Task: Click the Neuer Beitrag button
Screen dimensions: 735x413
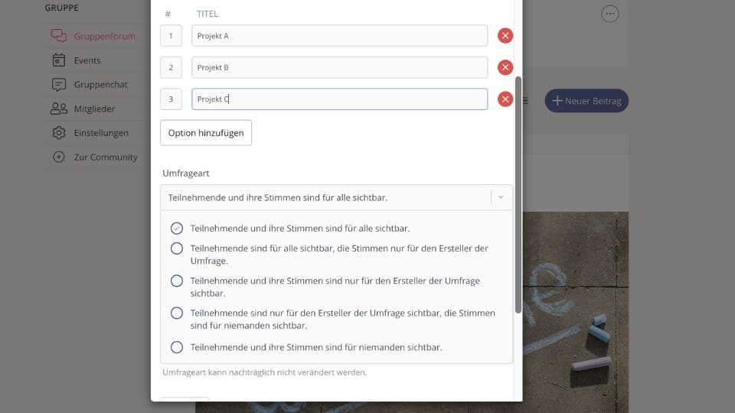Action: 586,101
